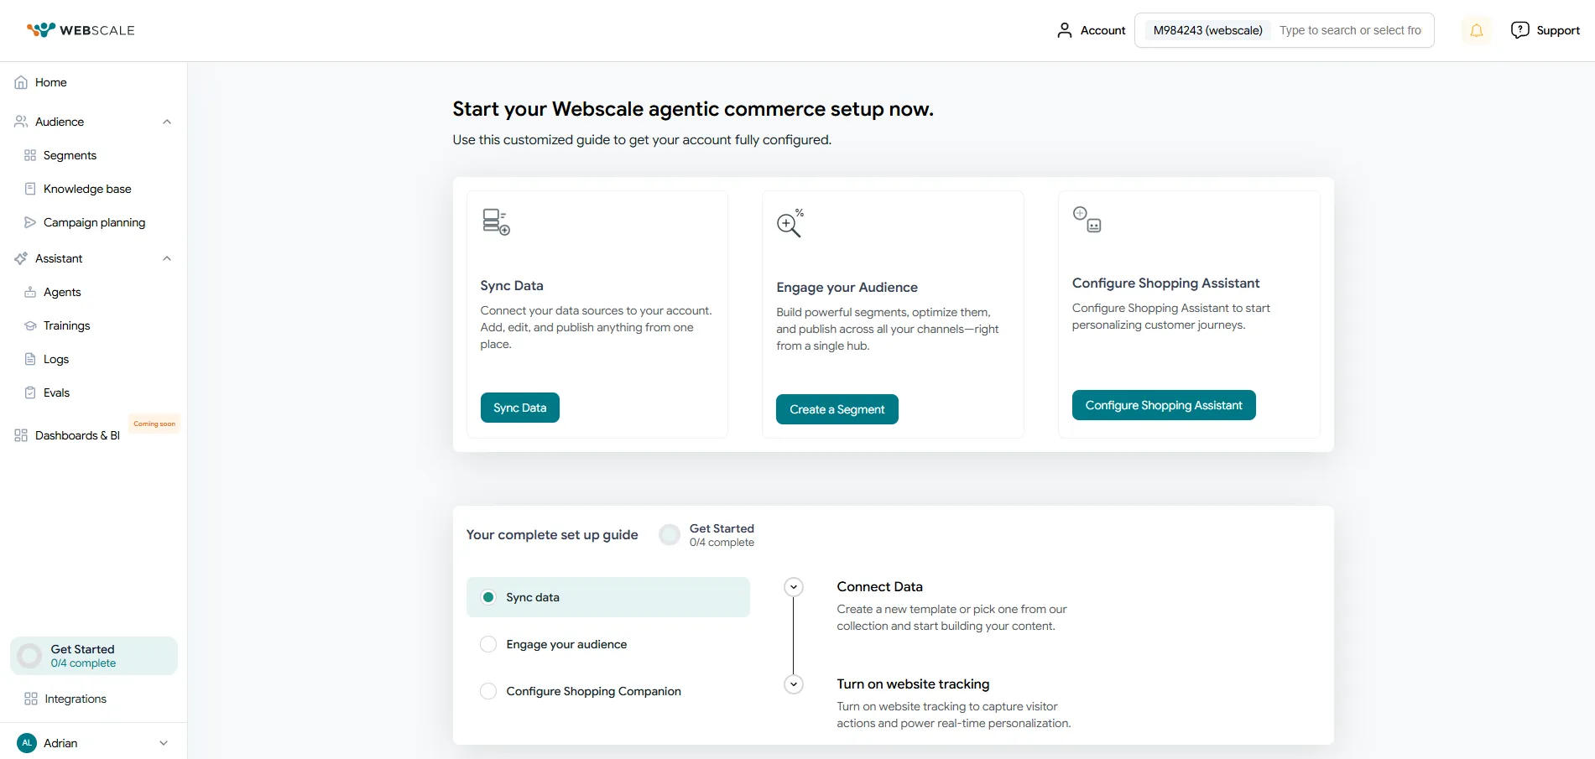
Task: Click the sidebar 0/4 complete text
Action: [83, 663]
